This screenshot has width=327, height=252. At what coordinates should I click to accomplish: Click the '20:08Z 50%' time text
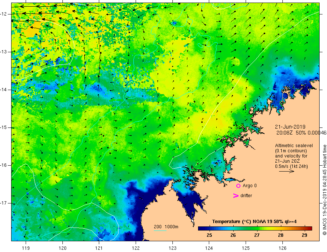(292, 133)
